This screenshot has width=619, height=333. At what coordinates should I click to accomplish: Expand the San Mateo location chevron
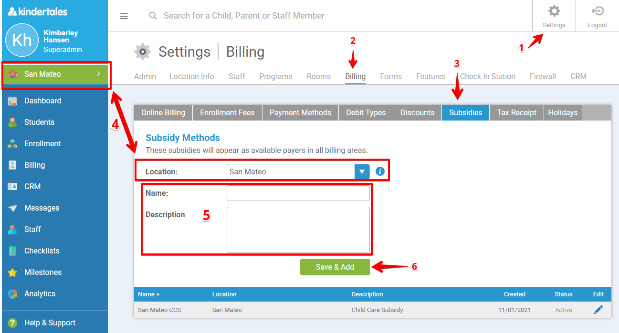click(99, 74)
